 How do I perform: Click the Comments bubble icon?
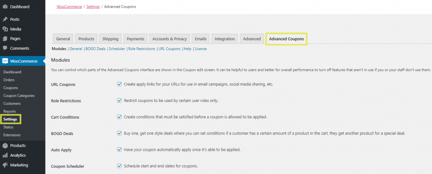pyautogui.click(x=5, y=48)
